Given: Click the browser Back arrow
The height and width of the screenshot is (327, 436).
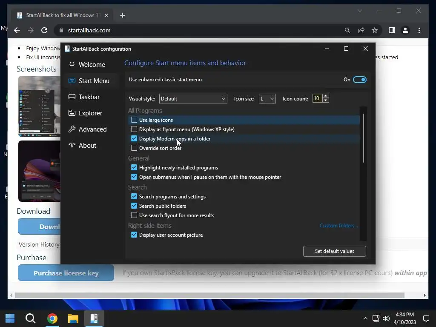Looking at the screenshot, I should coord(17,30).
